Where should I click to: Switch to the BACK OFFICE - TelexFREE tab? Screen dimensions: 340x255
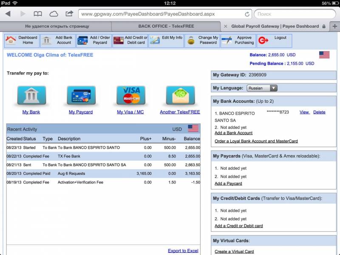click(x=166, y=26)
